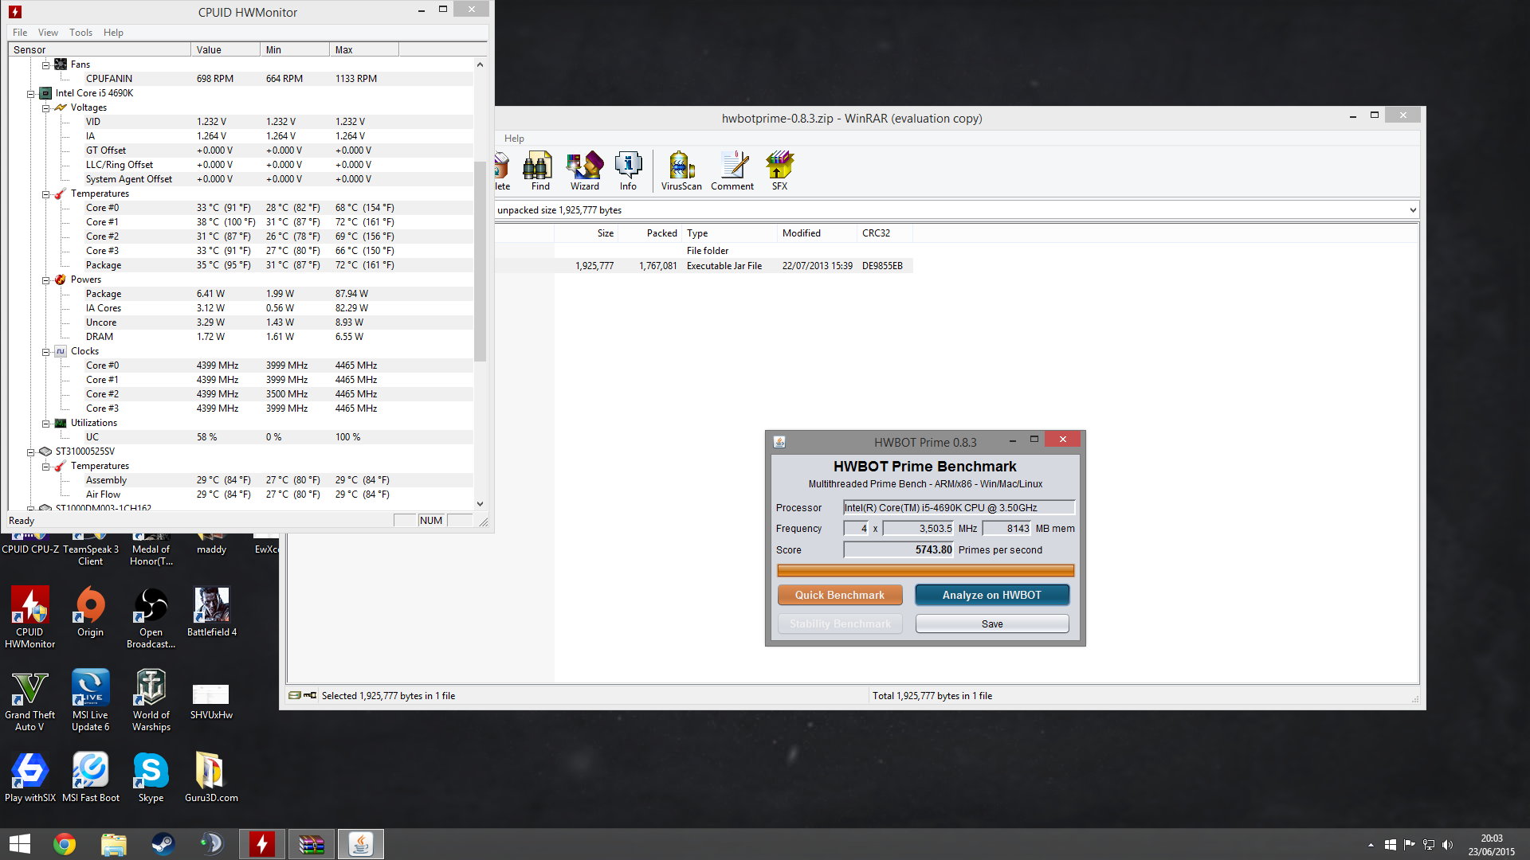Open the WinRAR address bar dropdown
The height and width of the screenshot is (860, 1530).
point(1412,210)
